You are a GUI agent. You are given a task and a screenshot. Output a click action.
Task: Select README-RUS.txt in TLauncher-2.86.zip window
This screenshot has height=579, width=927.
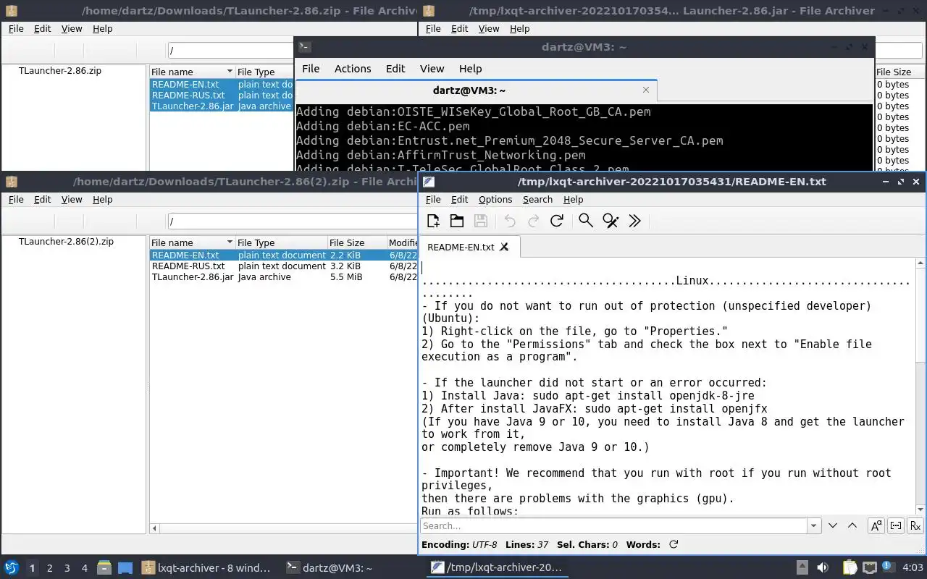222,96
